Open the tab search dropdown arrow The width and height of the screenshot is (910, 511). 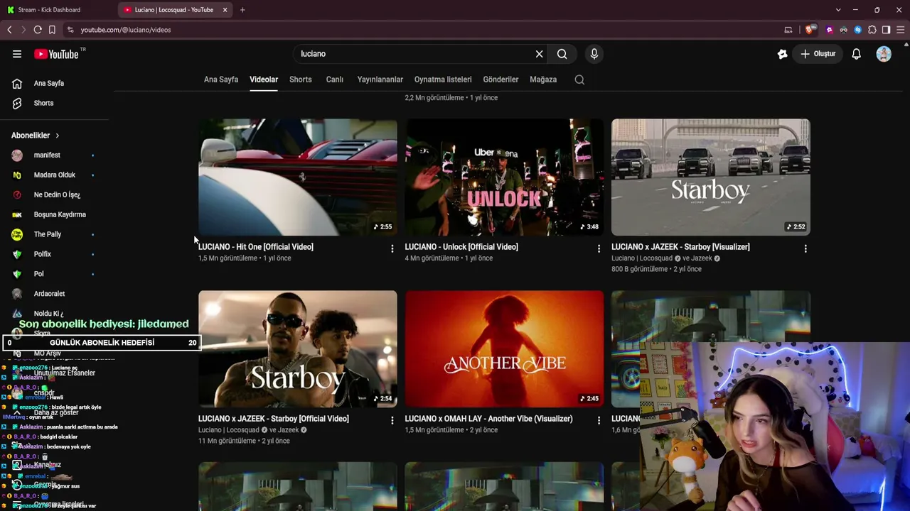[x=838, y=10]
